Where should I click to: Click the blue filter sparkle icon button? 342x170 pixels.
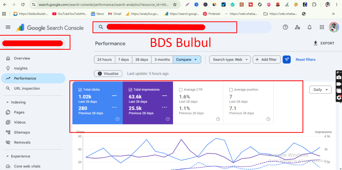pyautogui.click(x=287, y=59)
